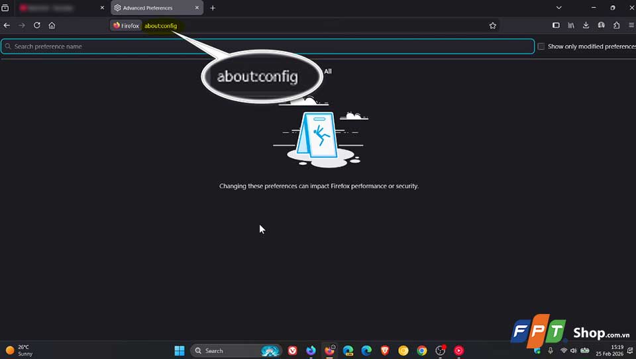
Task: Show the Downloads panel
Action: tap(586, 26)
